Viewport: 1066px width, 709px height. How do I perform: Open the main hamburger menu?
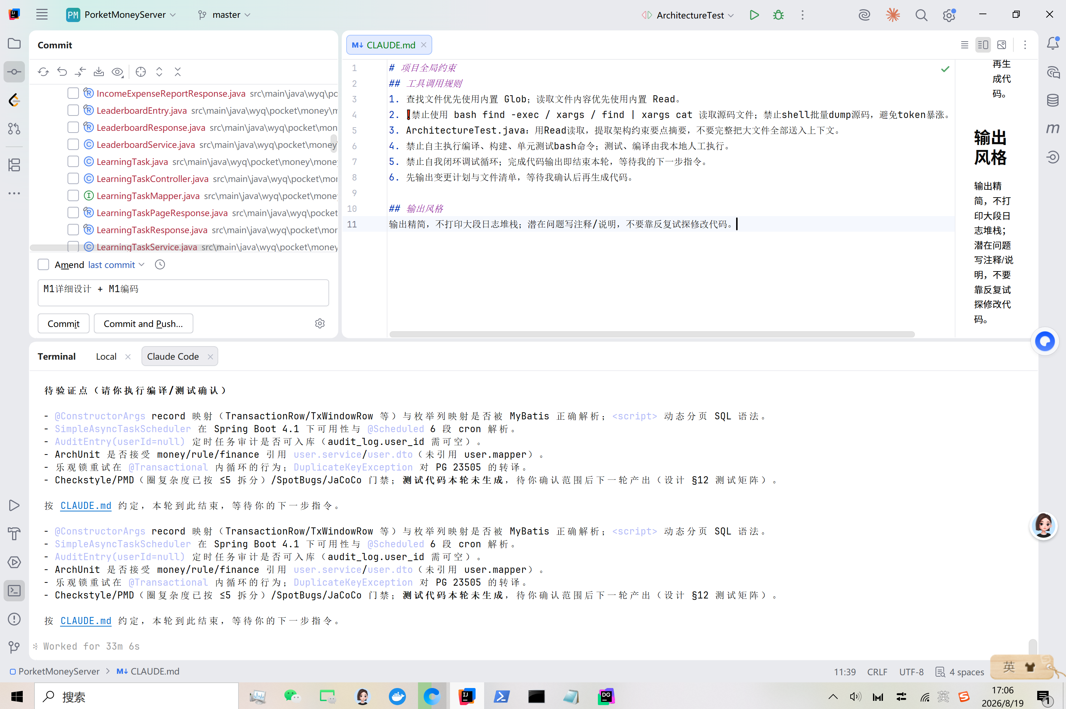[42, 15]
